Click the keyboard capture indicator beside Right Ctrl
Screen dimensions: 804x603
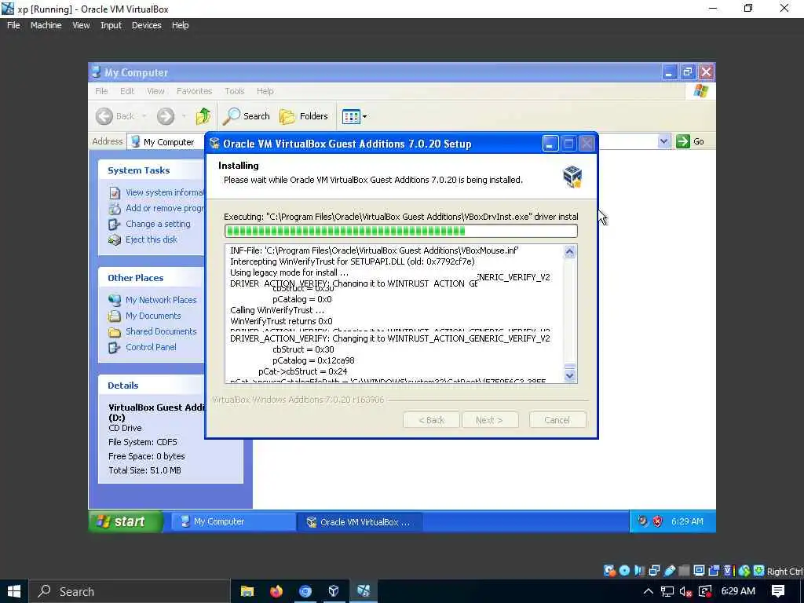pyautogui.click(x=759, y=571)
